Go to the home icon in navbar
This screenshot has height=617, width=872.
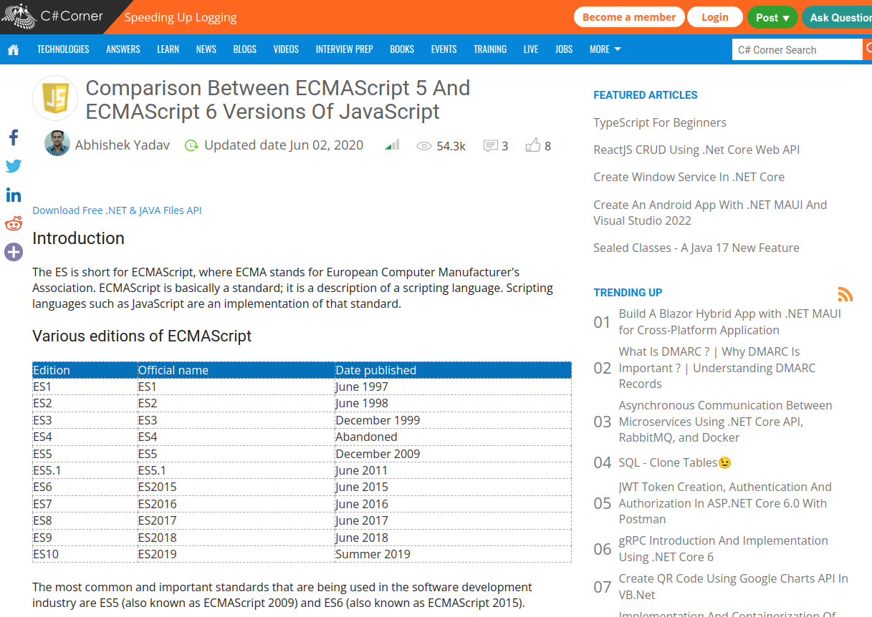tap(13, 49)
